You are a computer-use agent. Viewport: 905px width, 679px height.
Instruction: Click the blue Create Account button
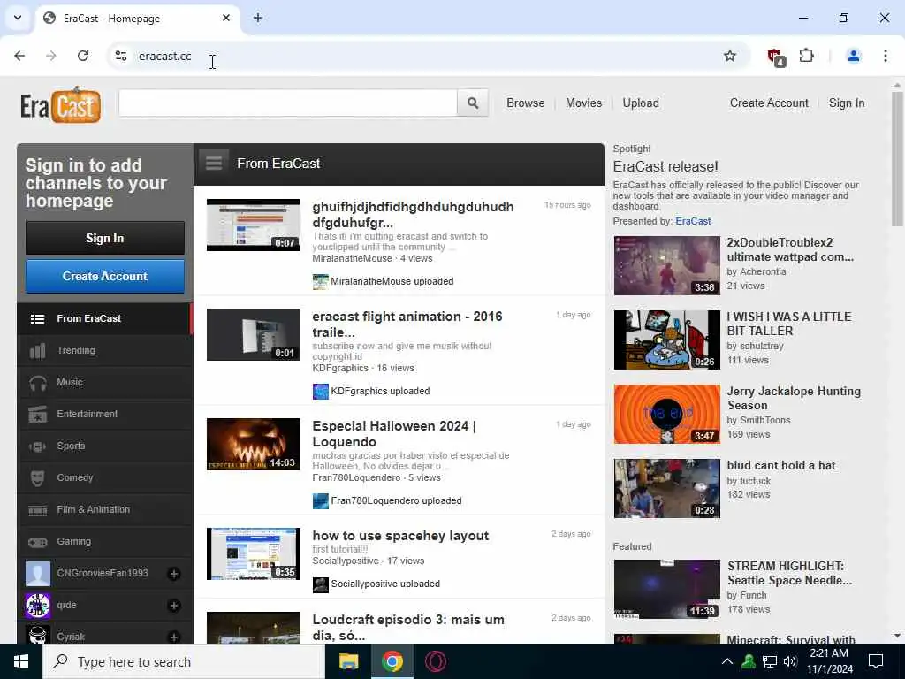pyautogui.click(x=104, y=276)
